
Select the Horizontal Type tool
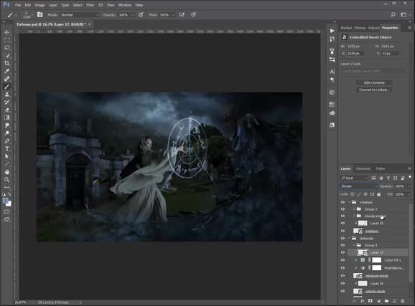coord(7,148)
